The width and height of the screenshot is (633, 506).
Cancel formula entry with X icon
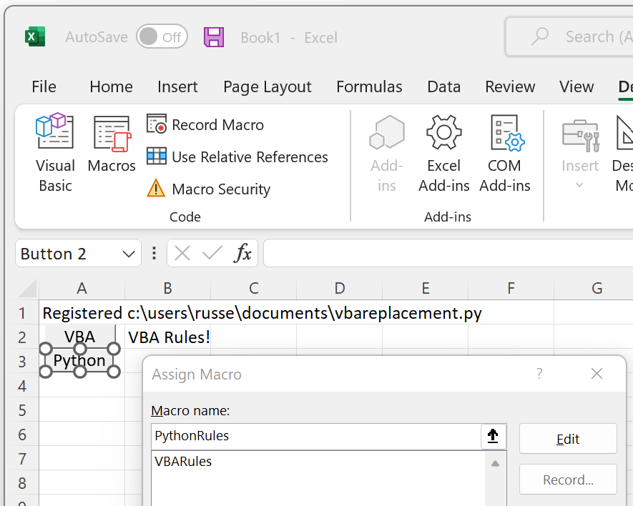[182, 254]
